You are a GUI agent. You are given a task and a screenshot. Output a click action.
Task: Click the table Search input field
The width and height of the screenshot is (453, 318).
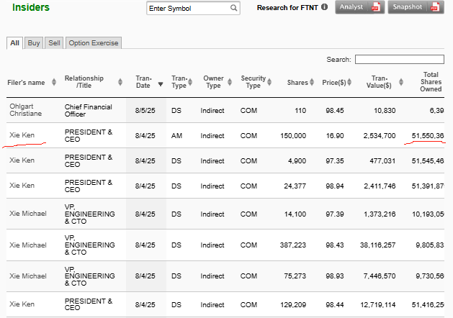click(x=400, y=60)
